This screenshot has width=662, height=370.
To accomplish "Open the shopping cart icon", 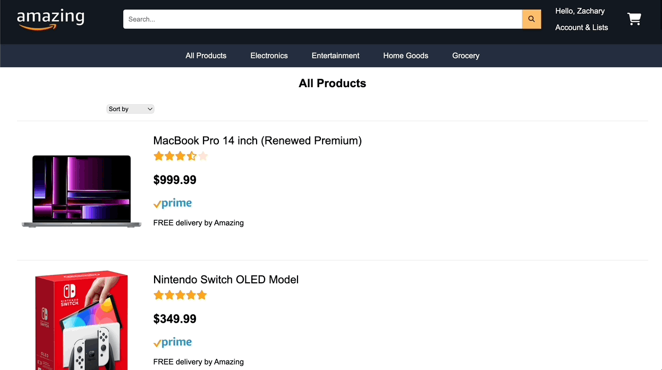I will (634, 19).
